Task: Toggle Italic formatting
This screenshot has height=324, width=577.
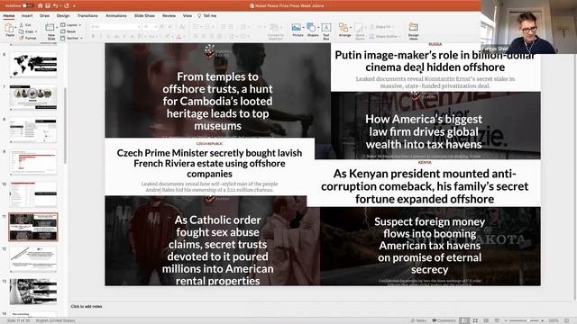Action: (x=101, y=36)
